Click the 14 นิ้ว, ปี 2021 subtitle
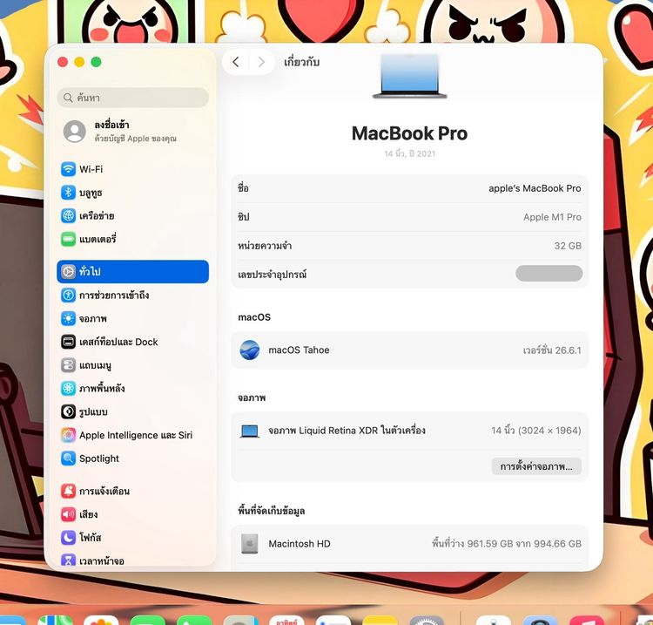The image size is (653, 625). point(410,153)
